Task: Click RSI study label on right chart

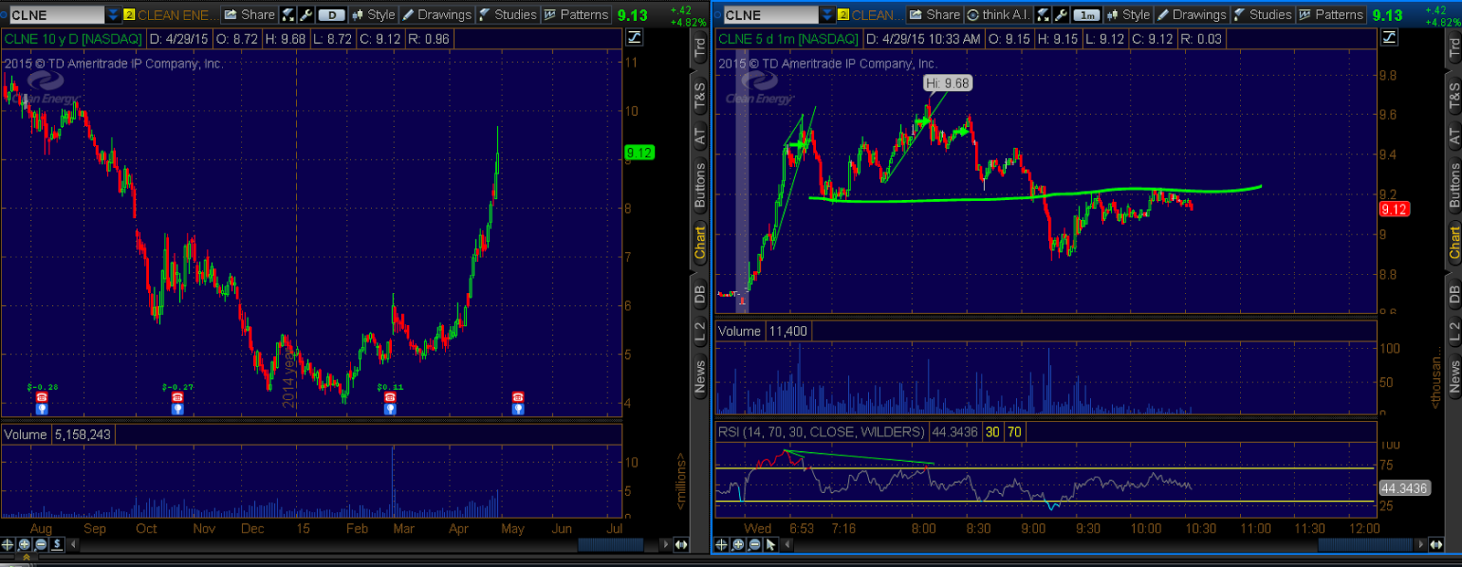Action: 821,432
